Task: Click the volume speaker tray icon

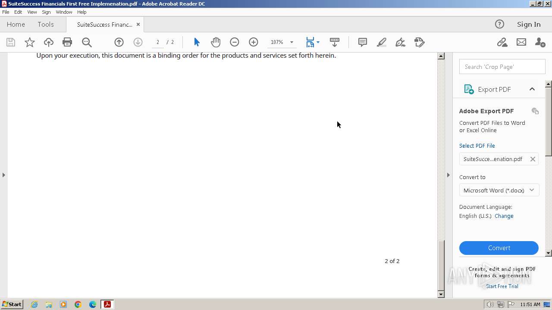Action: [x=490, y=304]
